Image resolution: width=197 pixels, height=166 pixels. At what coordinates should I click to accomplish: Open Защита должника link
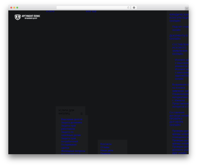[72, 122]
